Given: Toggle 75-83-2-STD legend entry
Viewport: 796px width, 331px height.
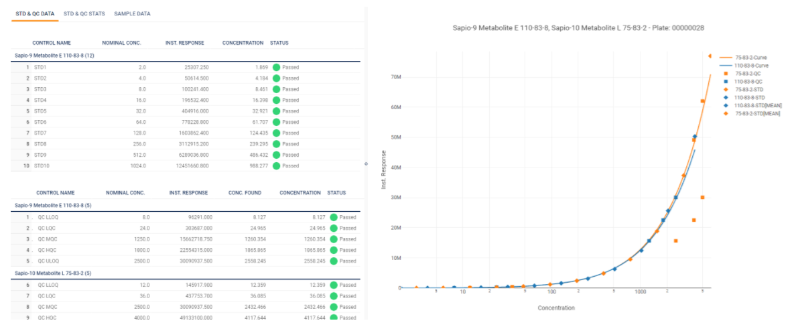Looking at the screenshot, I should pos(744,89).
